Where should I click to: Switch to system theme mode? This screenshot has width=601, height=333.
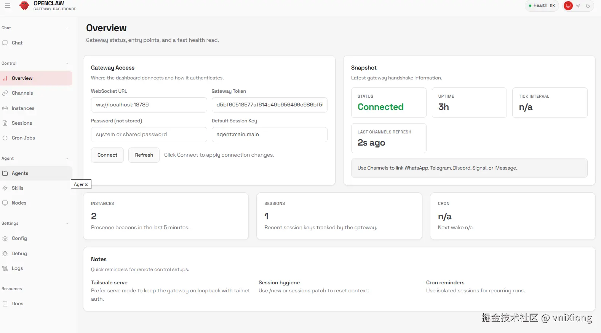[x=568, y=6]
